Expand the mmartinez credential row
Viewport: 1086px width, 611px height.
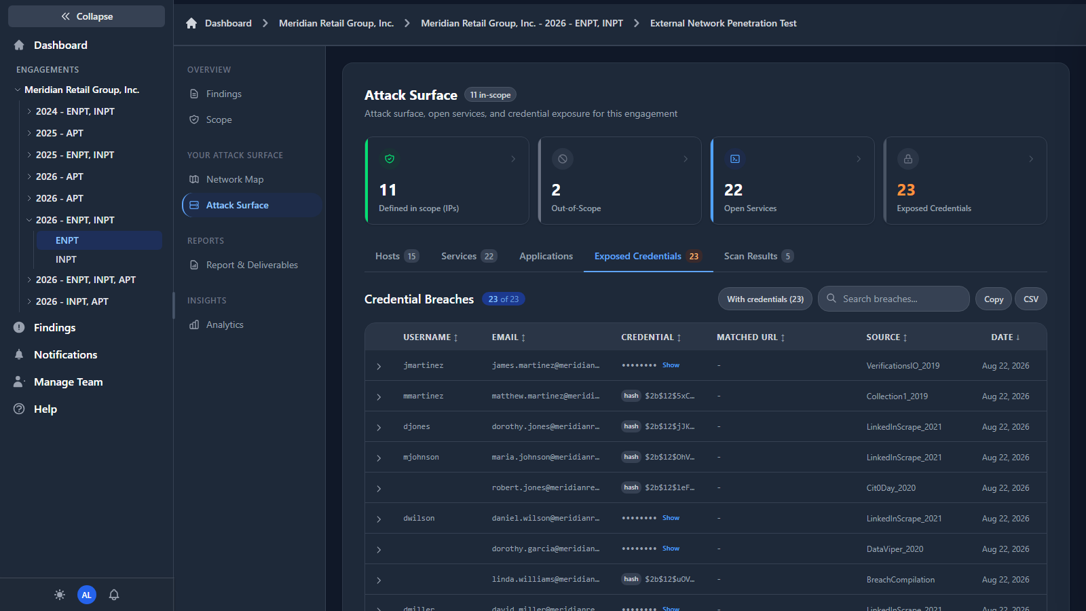[379, 396]
